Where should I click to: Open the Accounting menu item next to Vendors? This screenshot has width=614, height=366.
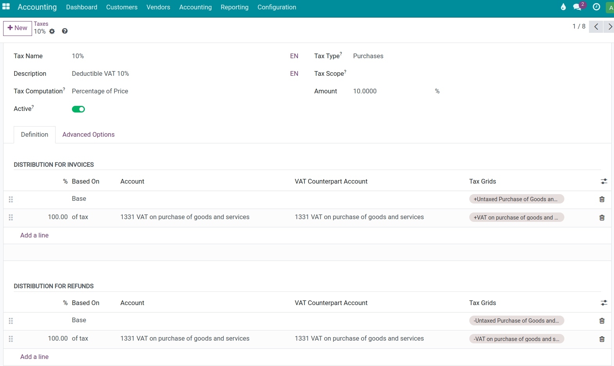coord(195,7)
